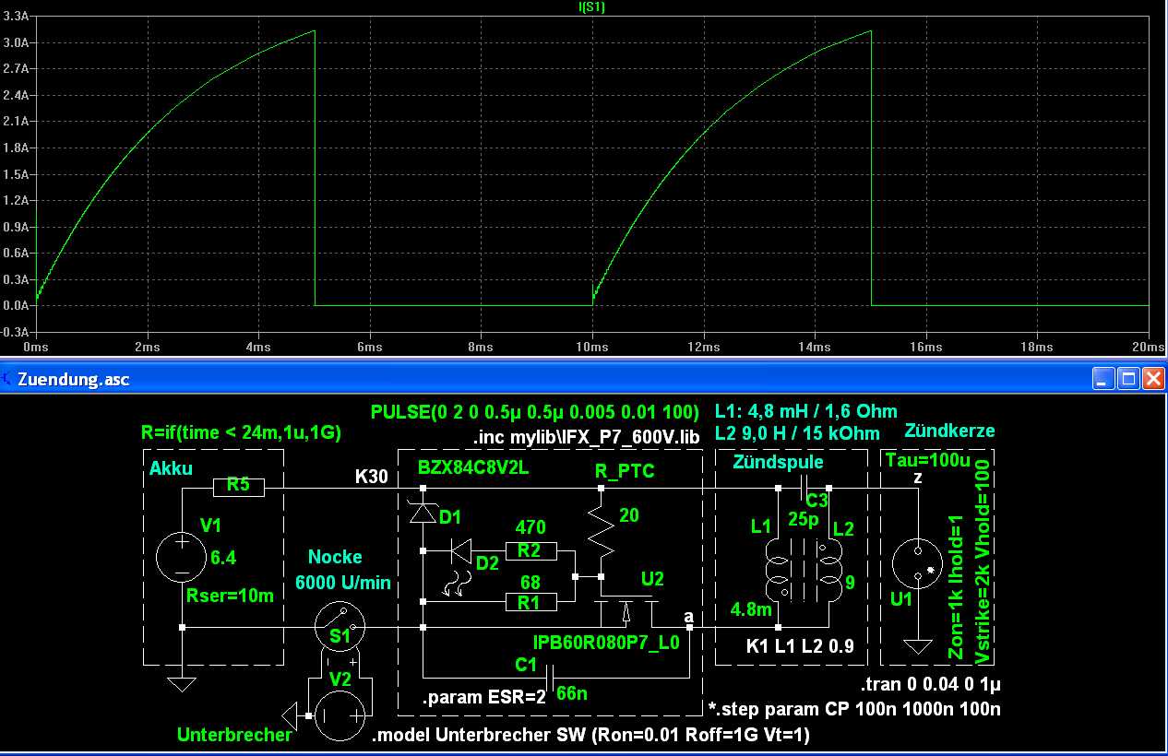Click the D1 Zener diode symbol
This screenshot has height=756, width=1168.
(423, 513)
